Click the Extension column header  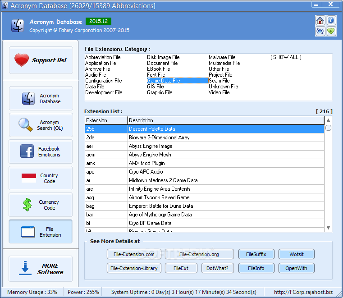106,120
